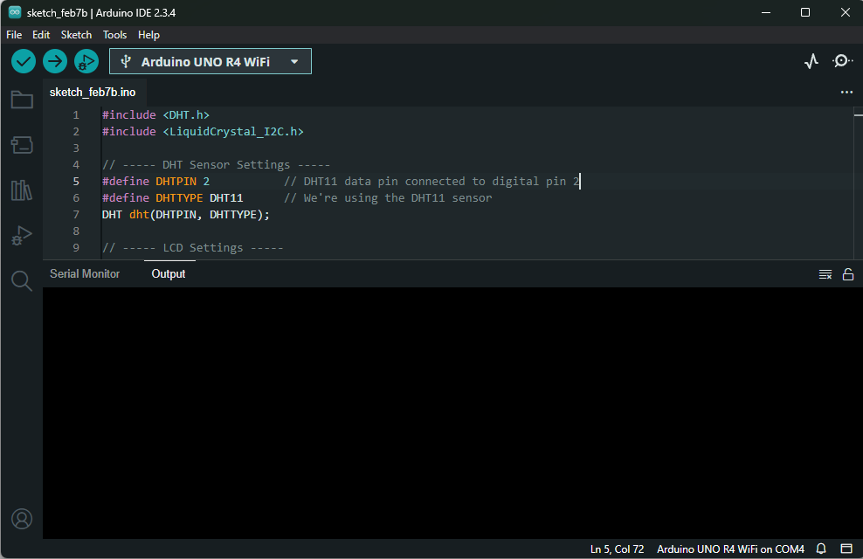863x559 pixels.
Task: Click the #define DHTPIN 2 text
Action: [x=155, y=181]
